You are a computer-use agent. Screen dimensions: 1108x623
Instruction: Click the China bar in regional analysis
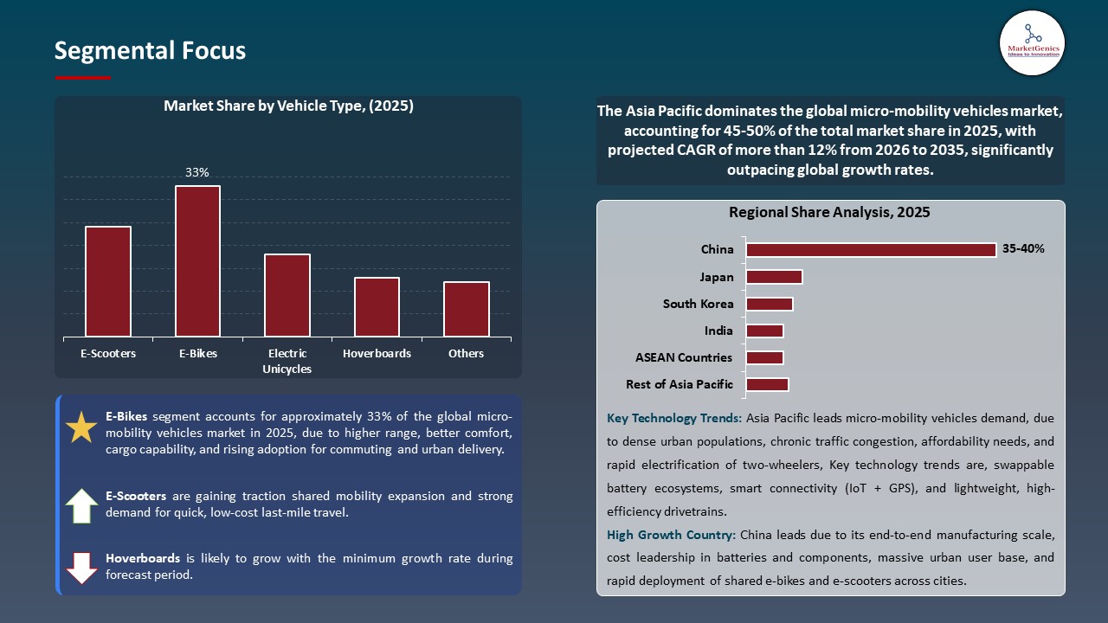coord(870,249)
